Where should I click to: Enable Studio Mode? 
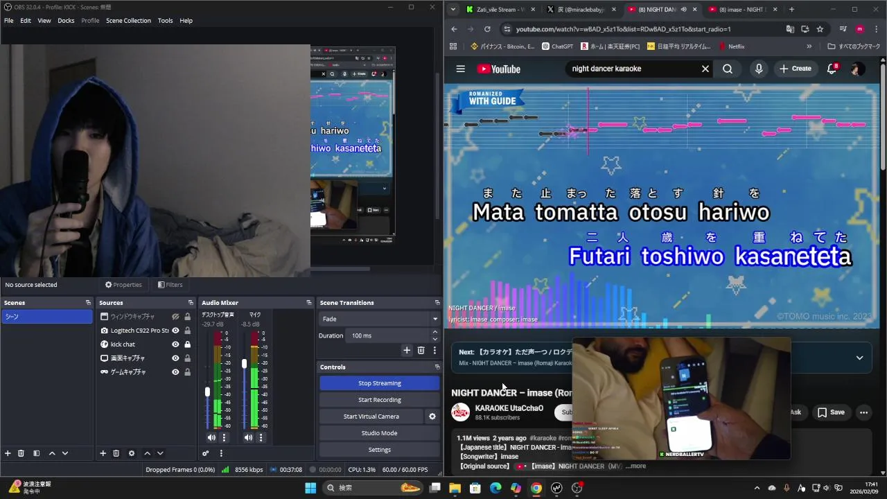pos(380,433)
